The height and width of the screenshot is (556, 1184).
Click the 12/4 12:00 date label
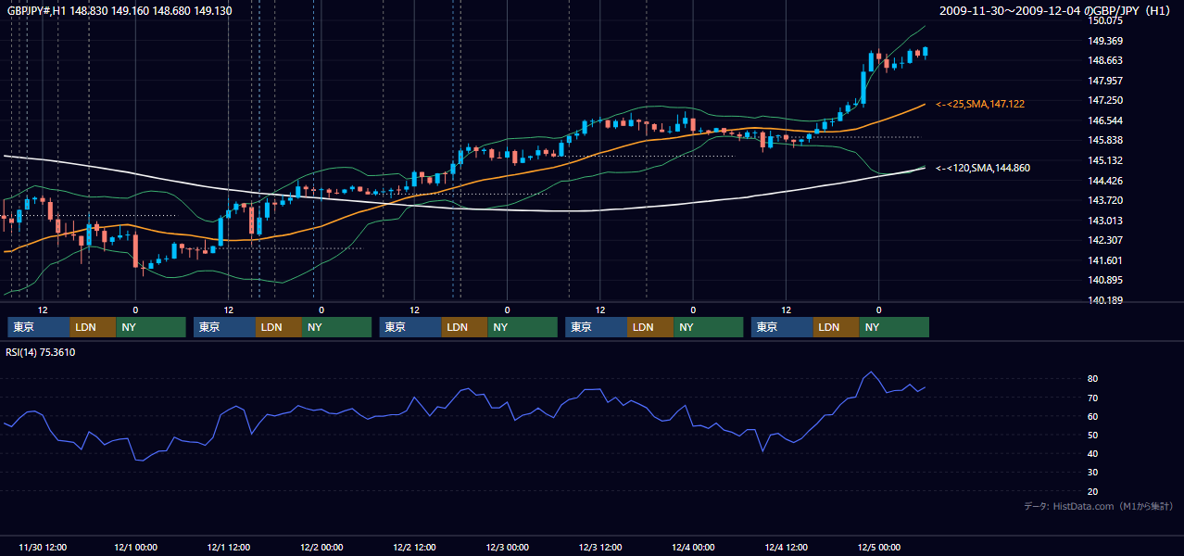click(x=787, y=547)
